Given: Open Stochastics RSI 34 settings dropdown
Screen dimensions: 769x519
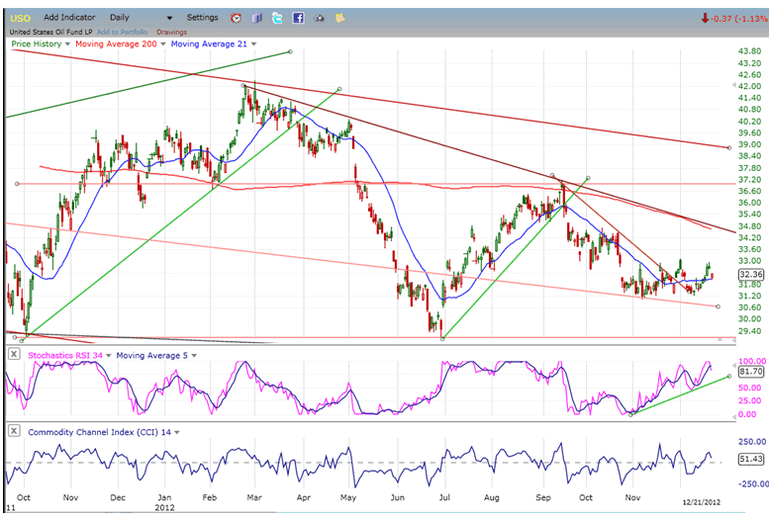Looking at the screenshot, I should click(109, 355).
